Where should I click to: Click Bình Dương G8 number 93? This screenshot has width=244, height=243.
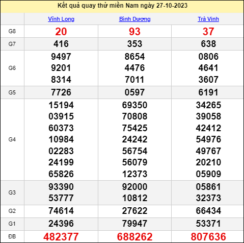coord(134,32)
